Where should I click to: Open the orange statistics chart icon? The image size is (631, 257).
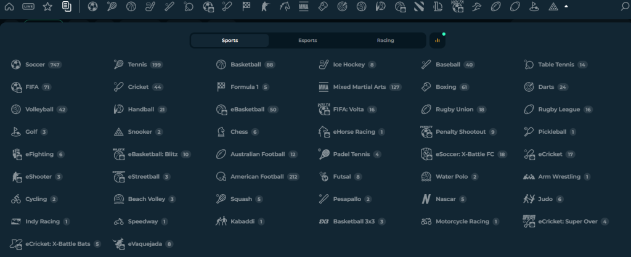pos(438,40)
